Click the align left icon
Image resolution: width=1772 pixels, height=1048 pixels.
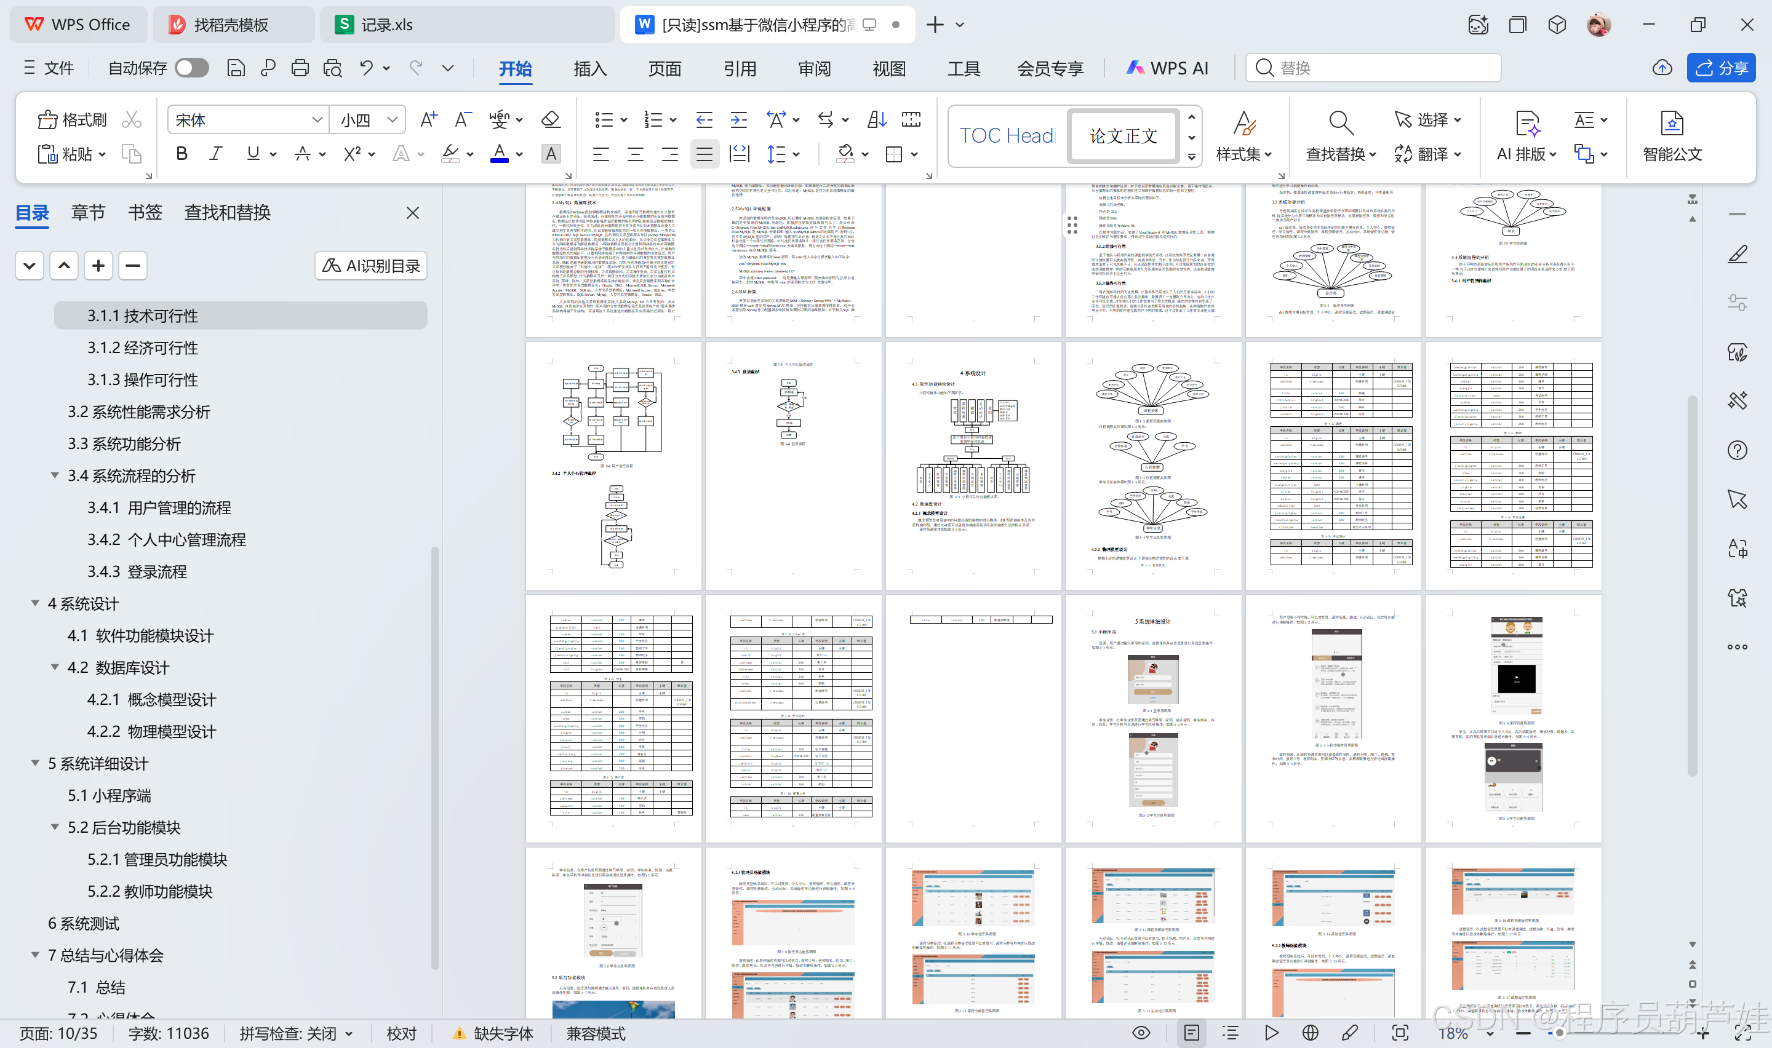pos(601,153)
